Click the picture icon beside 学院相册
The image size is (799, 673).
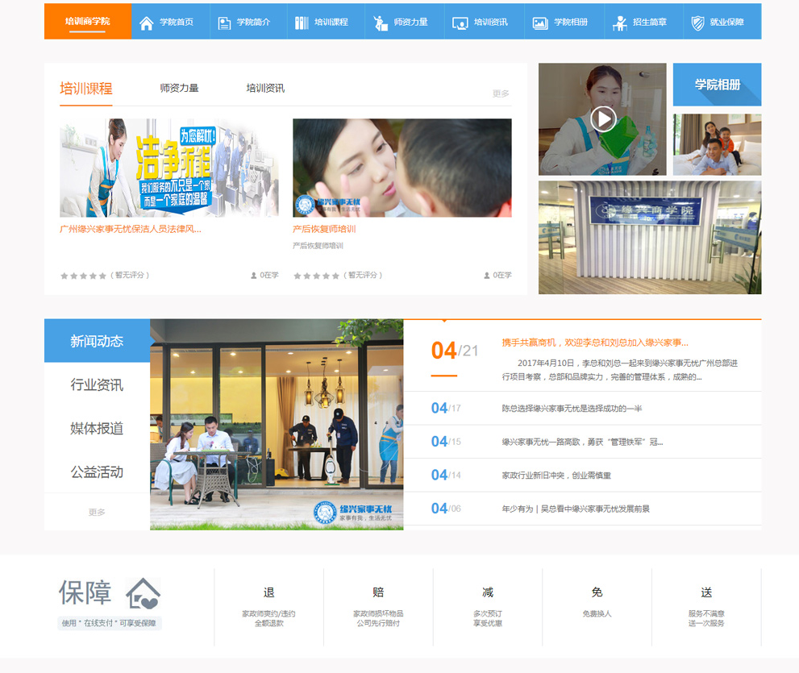coord(540,23)
